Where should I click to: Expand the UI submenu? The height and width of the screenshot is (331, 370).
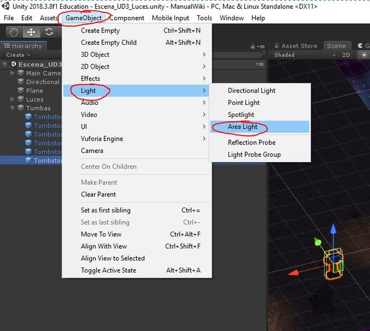137,126
